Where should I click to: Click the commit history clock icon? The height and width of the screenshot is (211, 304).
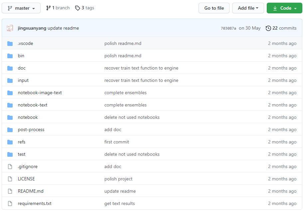(x=268, y=28)
